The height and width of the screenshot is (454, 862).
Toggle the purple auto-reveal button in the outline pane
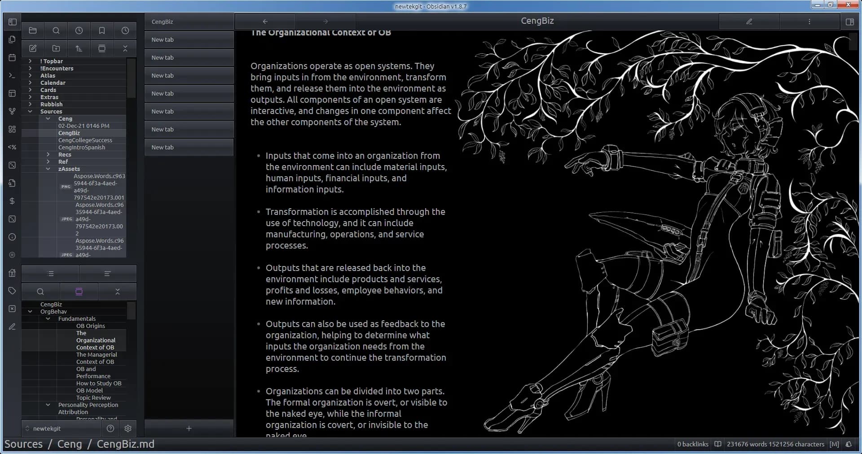pyautogui.click(x=79, y=292)
